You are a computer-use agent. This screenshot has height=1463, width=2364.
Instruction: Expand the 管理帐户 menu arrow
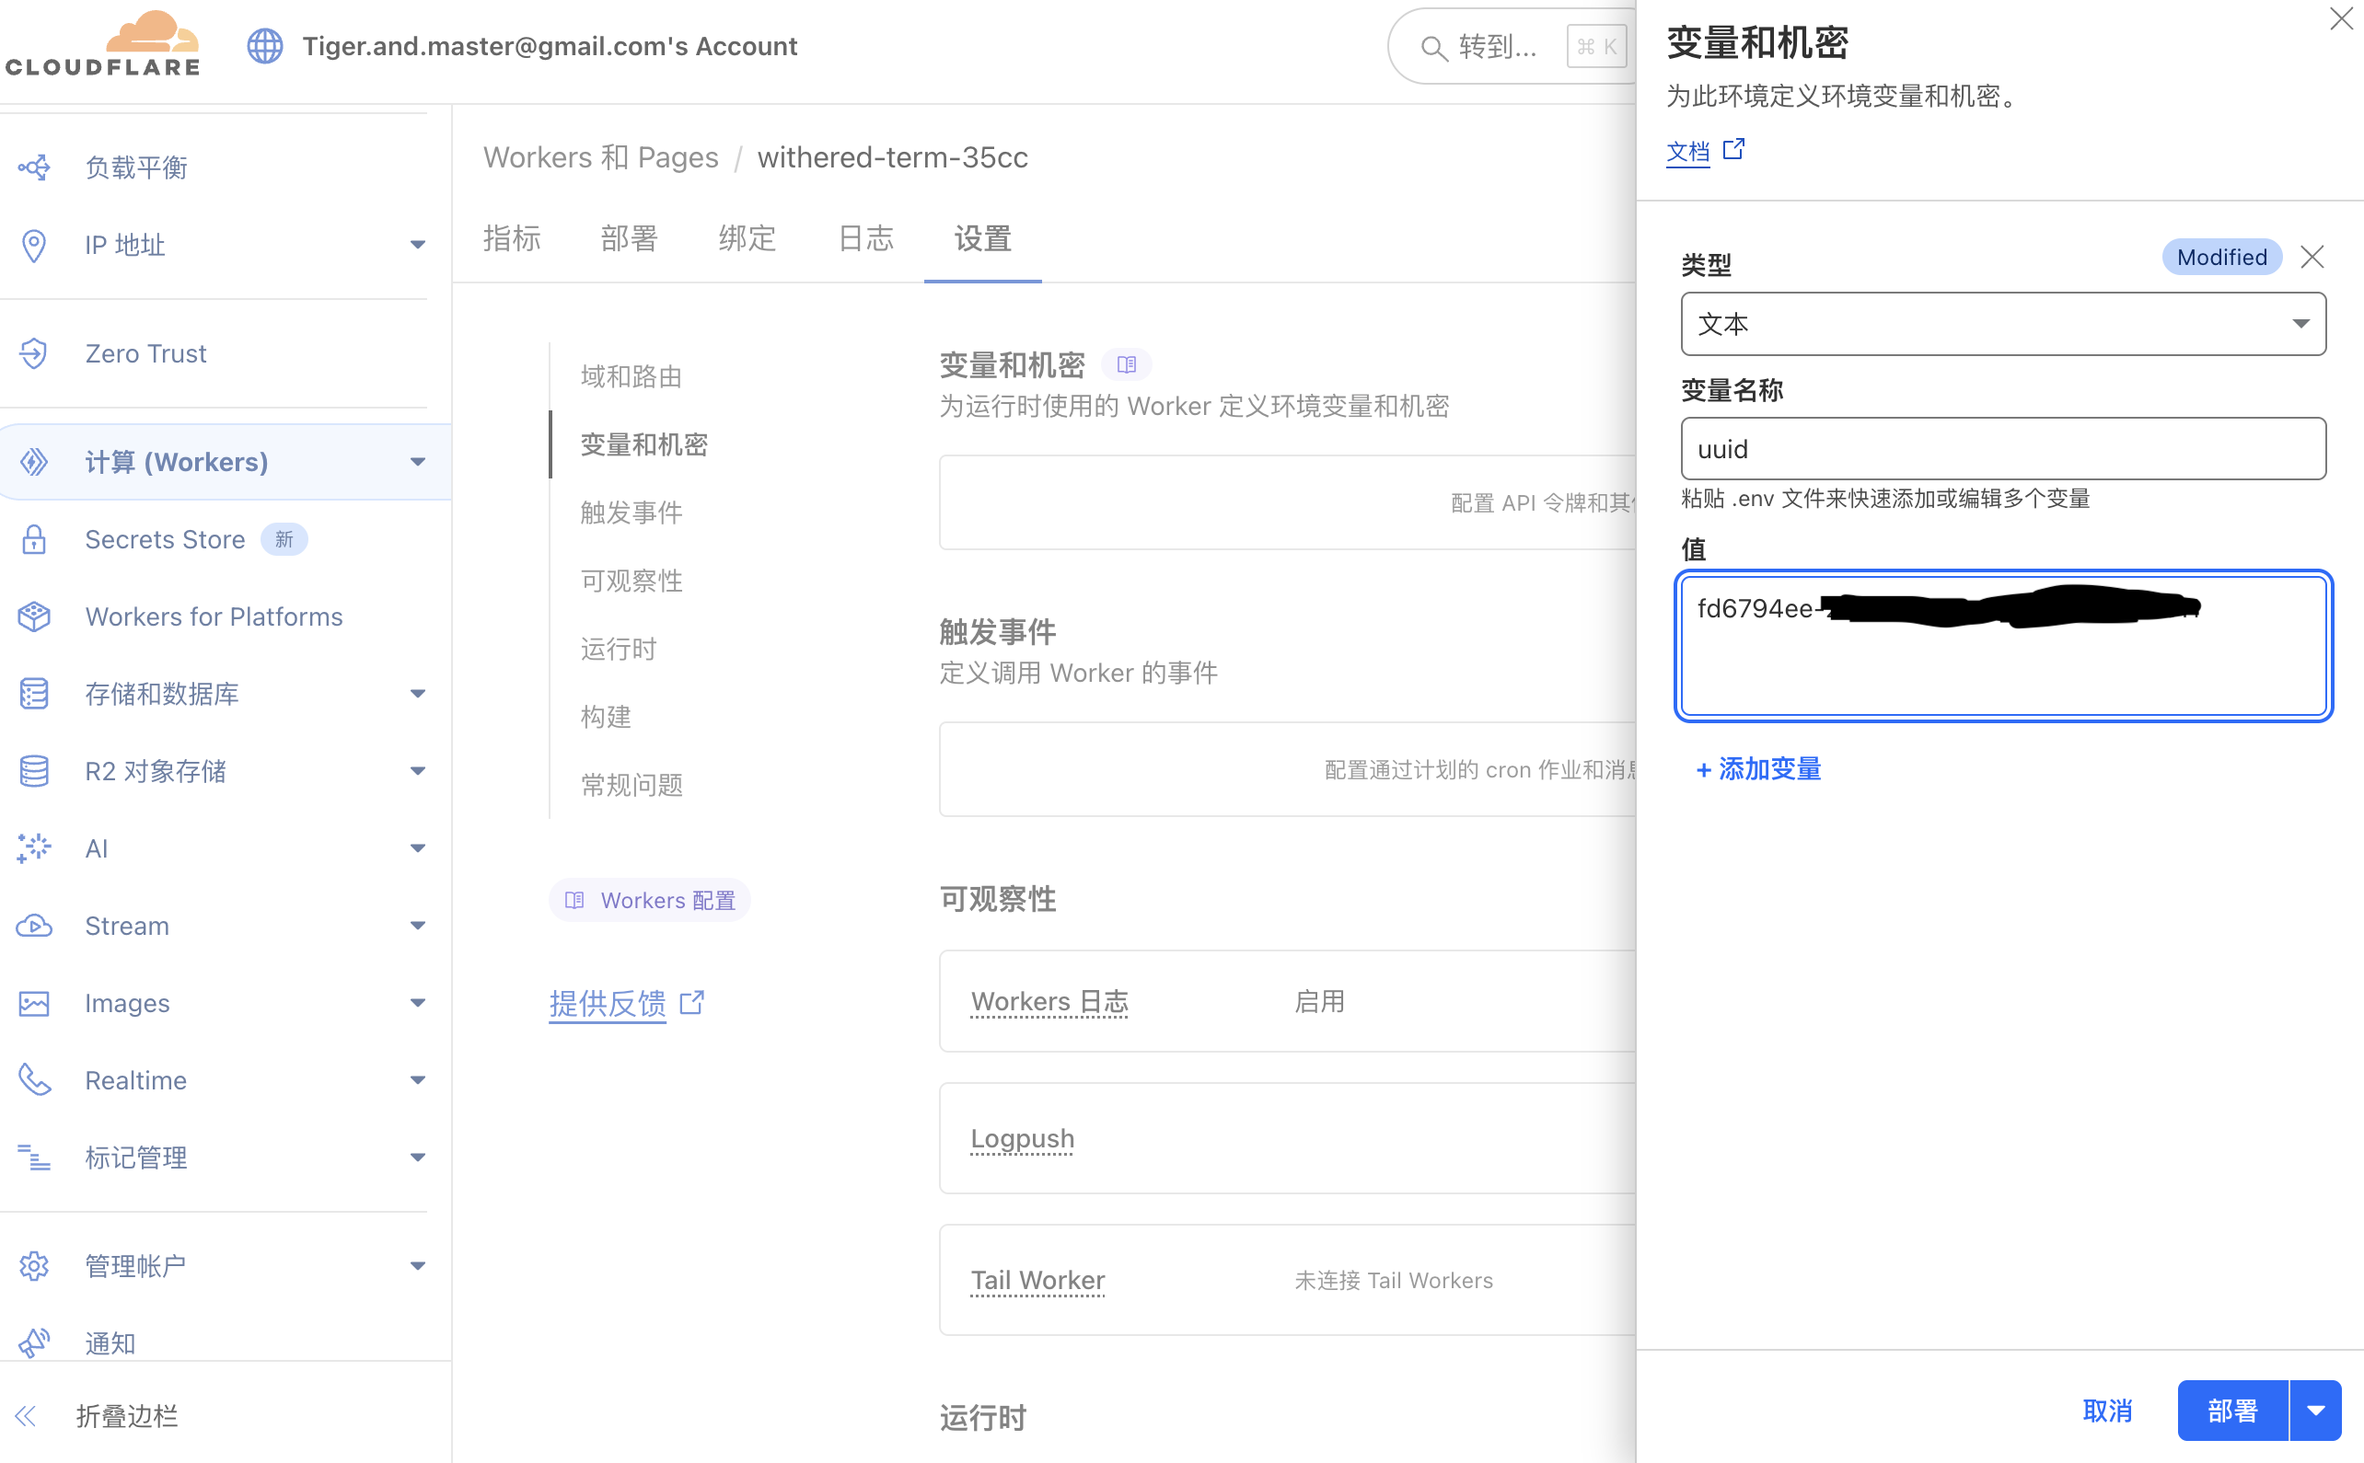coord(417,1265)
